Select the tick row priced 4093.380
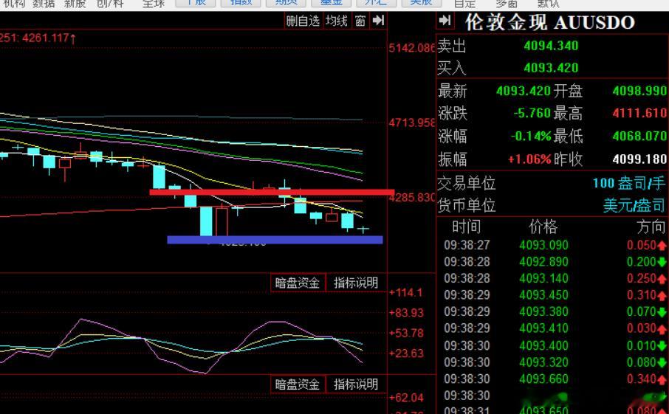Image resolution: width=669 pixels, height=414 pixels. point(553,311)
